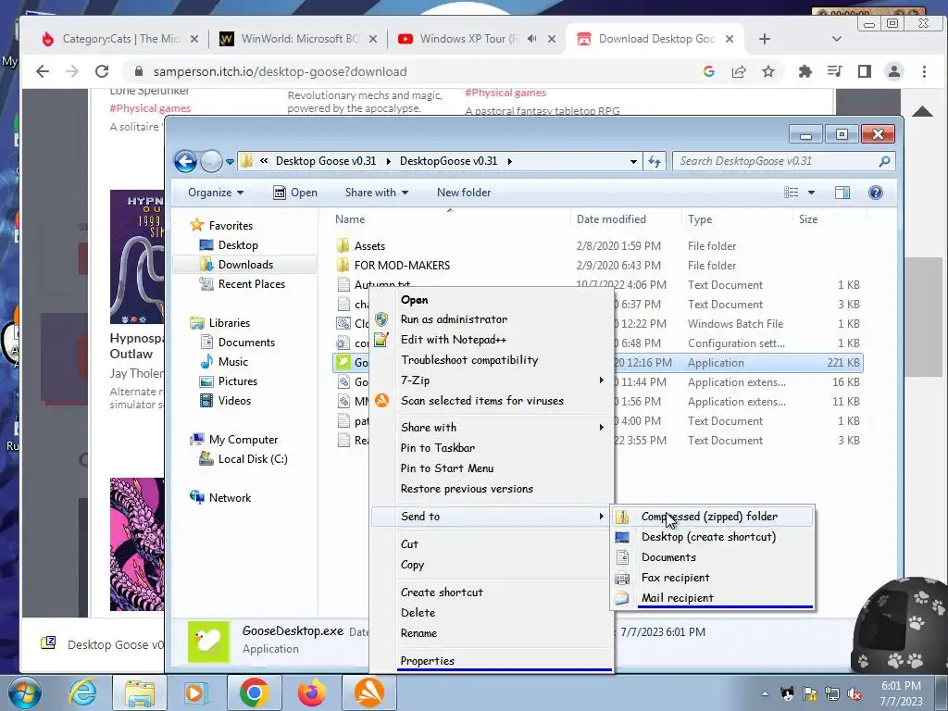This screenshot has height=711, width=948.
Task: Open the Windows Start orb
Action: click(25, 692)
